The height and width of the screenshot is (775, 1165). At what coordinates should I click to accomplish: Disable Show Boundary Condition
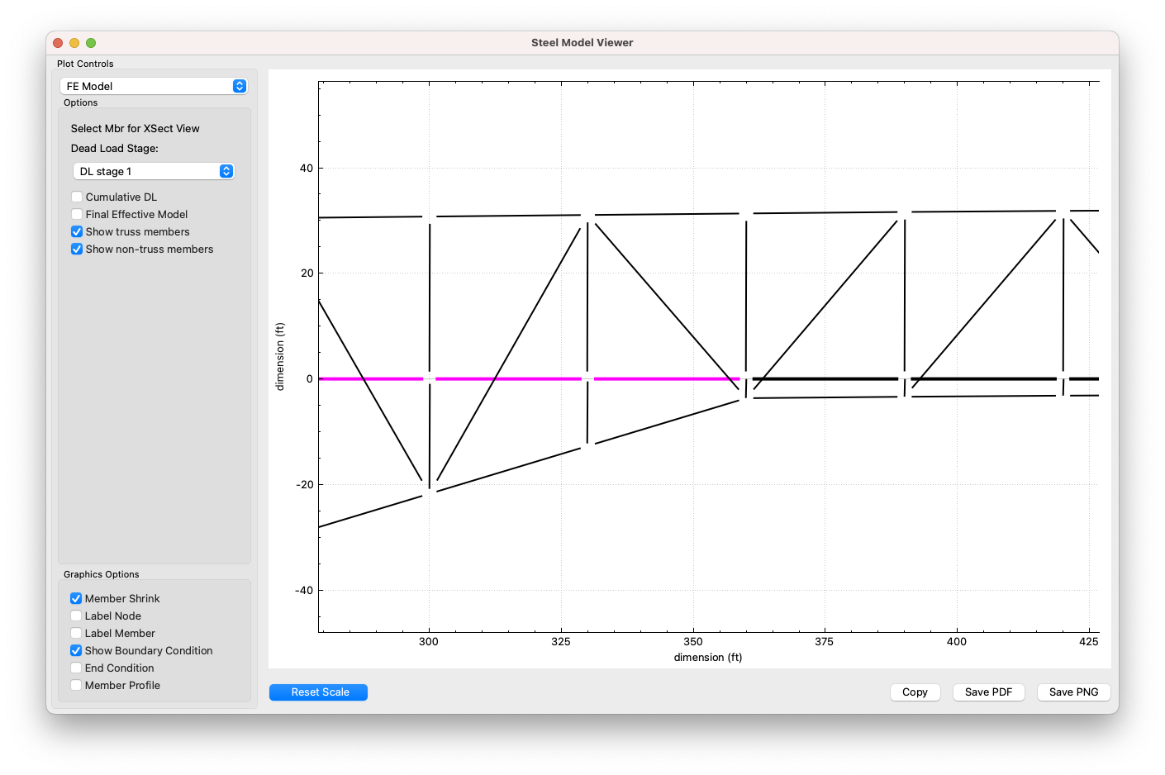coord(76,650)
